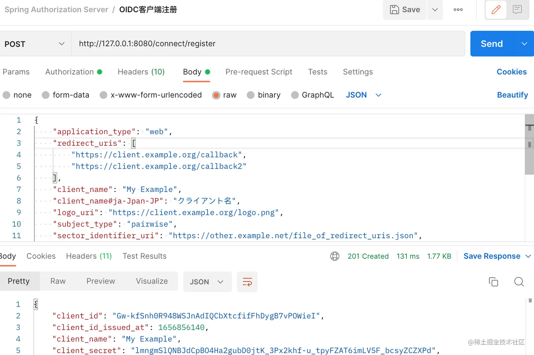Image resolution: width=534 pixels, height=355 pixels.
Task: Toggle line wrapping in the response viewer
Action: (x=247, y=282)
